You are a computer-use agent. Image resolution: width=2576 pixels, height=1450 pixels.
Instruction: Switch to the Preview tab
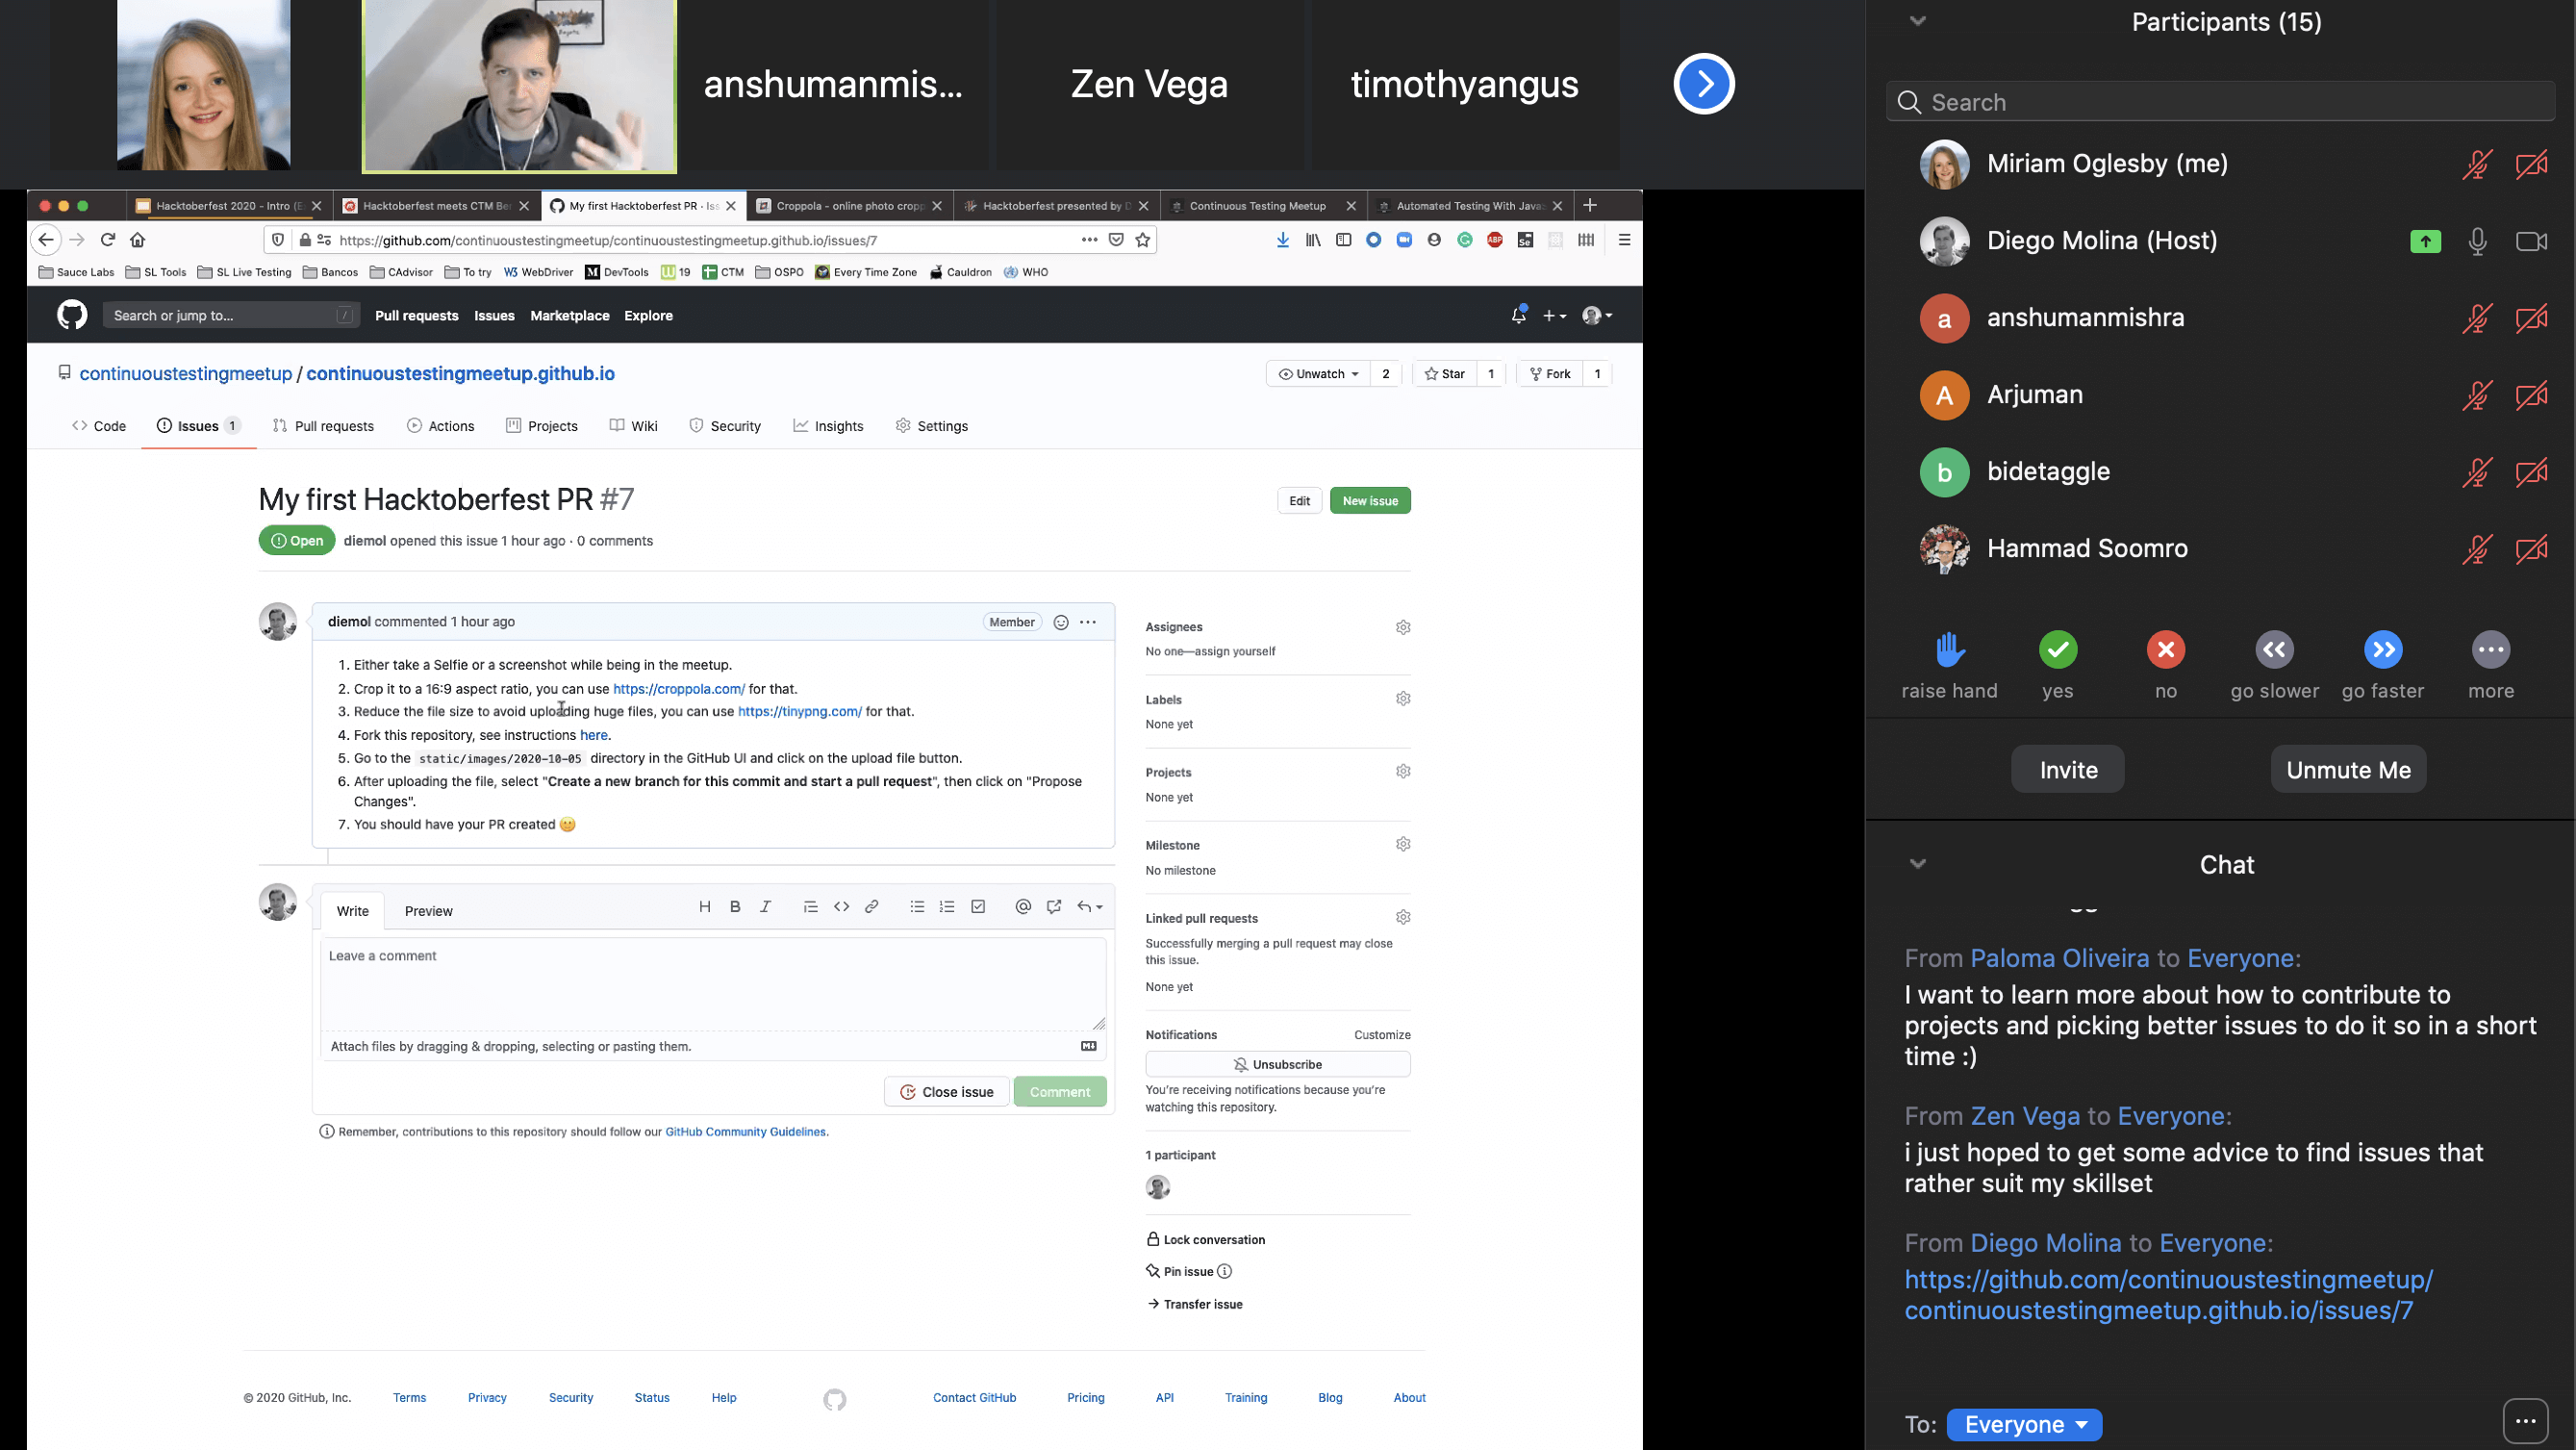(x=428, y=911)
